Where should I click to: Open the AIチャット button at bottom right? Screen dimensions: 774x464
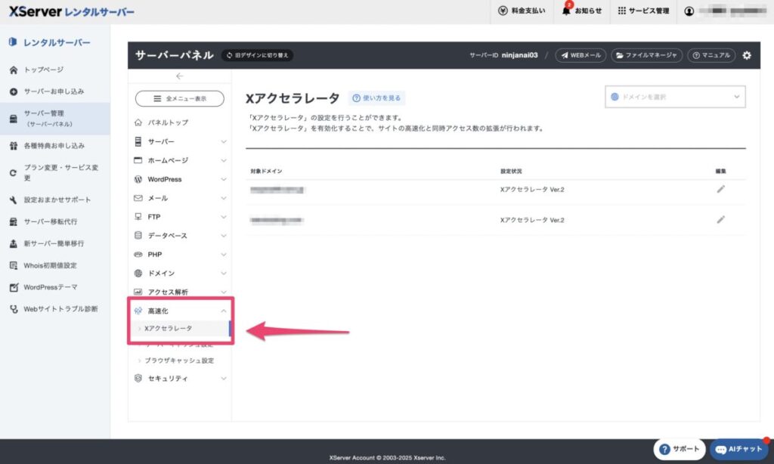tap(736, 448)
